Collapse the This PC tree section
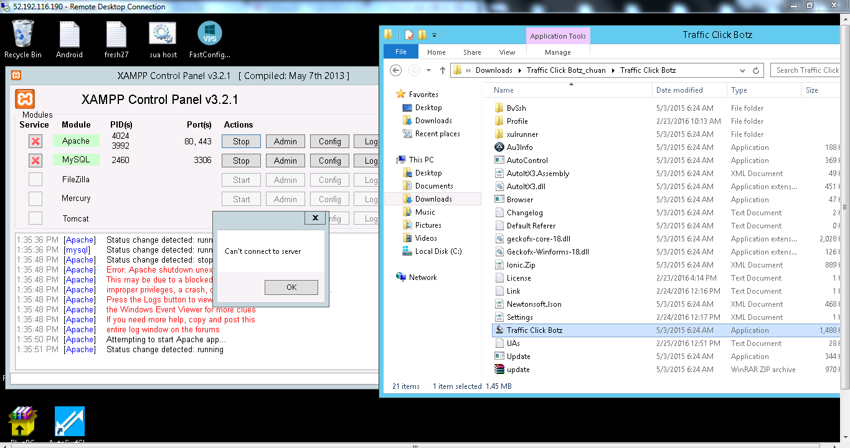 (391, 160)
